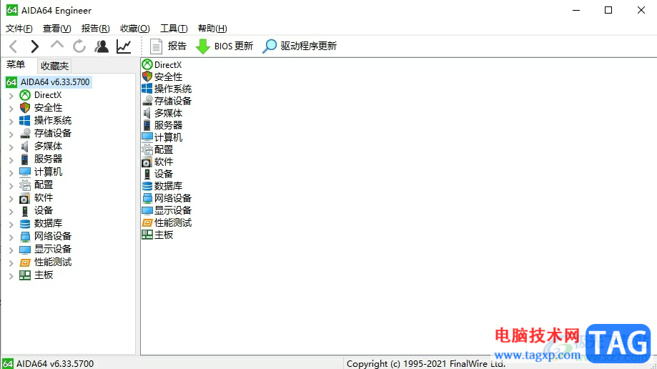657x369 pixels.
Task: Open the 查看(V) menu
Action: tap(57, 29)
